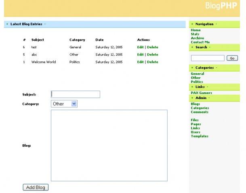Click the Add Blog button
The width and height of the screenshot is (246, 193).
coord(36,187)
